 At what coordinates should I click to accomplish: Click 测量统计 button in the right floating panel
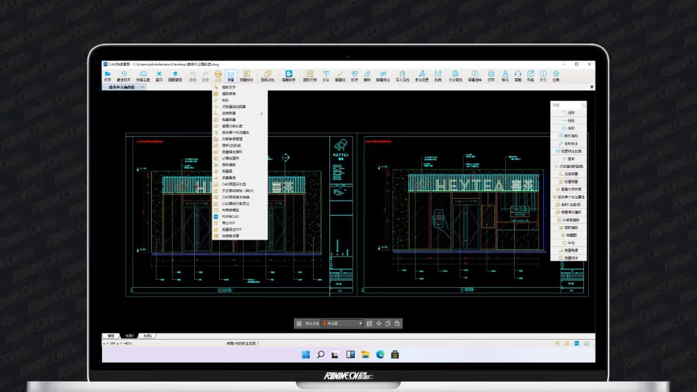click(x=570, y=258)
